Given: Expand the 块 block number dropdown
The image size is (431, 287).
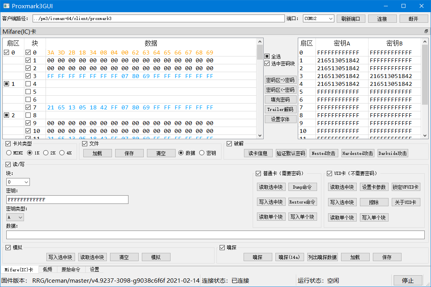Looking at the screenshot, I should tap(18, 182).
